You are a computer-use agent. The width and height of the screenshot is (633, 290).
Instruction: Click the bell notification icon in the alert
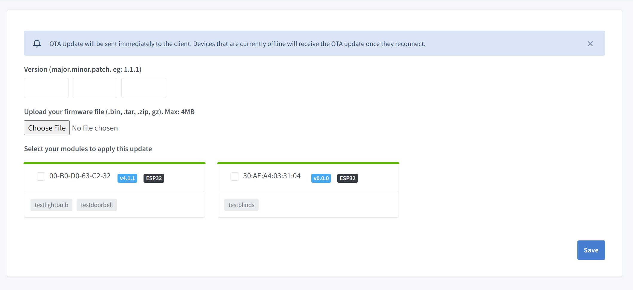pyautogui.click(x=37, y=44)
